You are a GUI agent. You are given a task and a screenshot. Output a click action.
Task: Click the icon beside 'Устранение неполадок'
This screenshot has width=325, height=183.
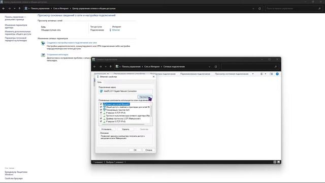pos(43,55)
